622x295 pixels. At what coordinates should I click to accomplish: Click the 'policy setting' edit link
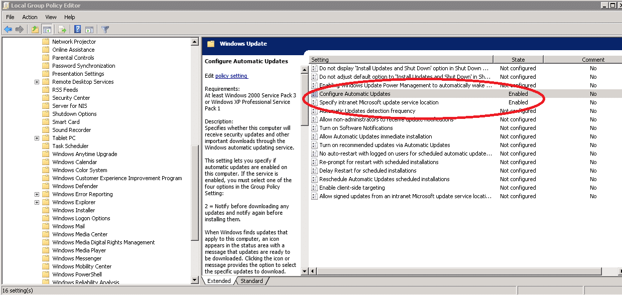click(231, 76)
